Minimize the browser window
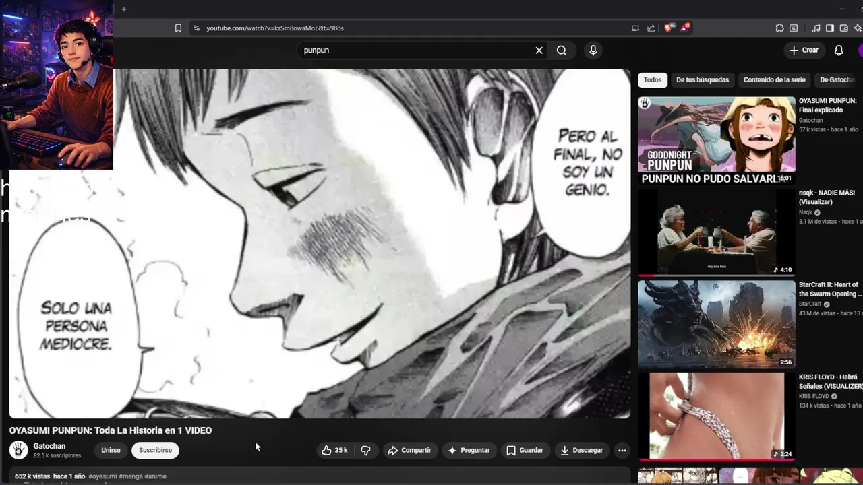The width and height of the screenshot is (863, 485). 842,9
